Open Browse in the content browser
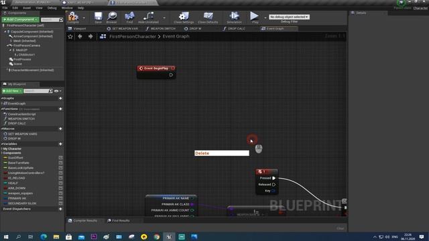The width and height of the screenshot is (429, 241). [112, 17]
